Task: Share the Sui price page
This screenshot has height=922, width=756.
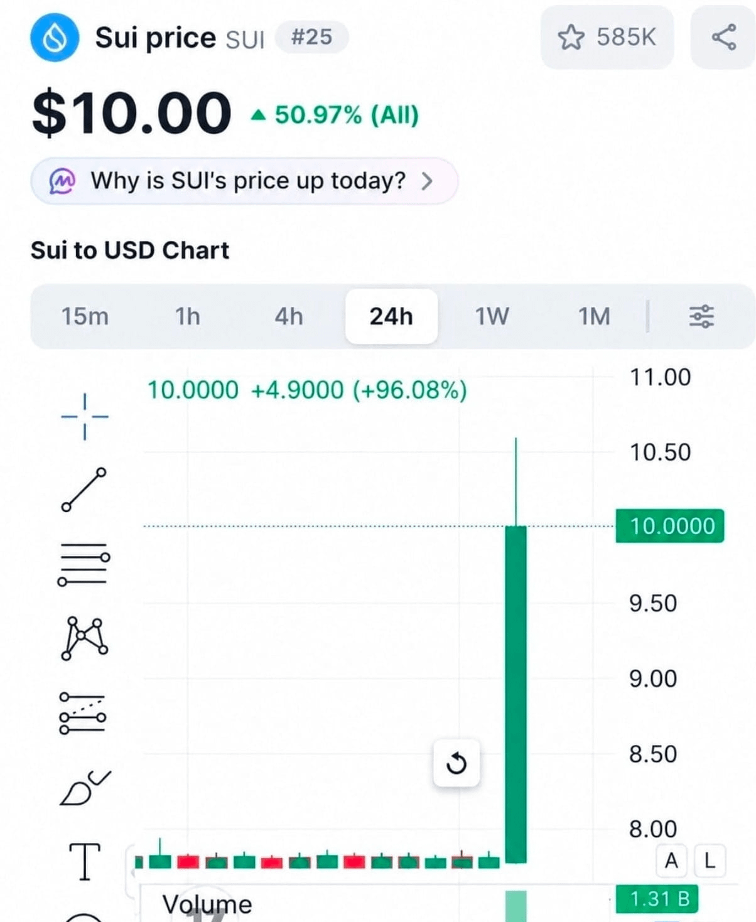Action: 723,37
